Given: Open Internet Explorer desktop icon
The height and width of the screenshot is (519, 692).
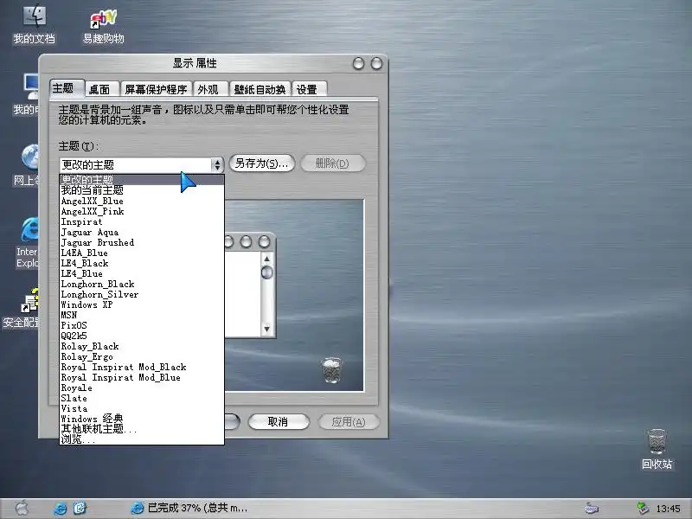Looking at the screenshot, I should click(x=29, y=242).
